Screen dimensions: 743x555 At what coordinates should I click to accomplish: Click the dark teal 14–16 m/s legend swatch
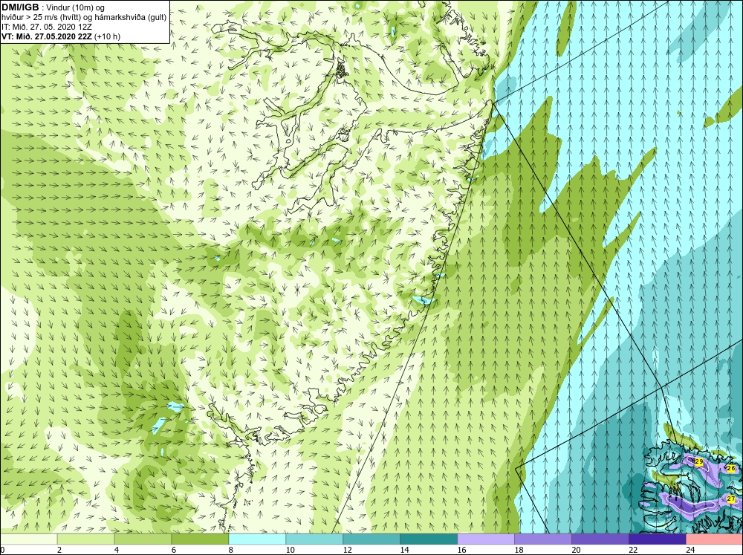pos(429,539)
